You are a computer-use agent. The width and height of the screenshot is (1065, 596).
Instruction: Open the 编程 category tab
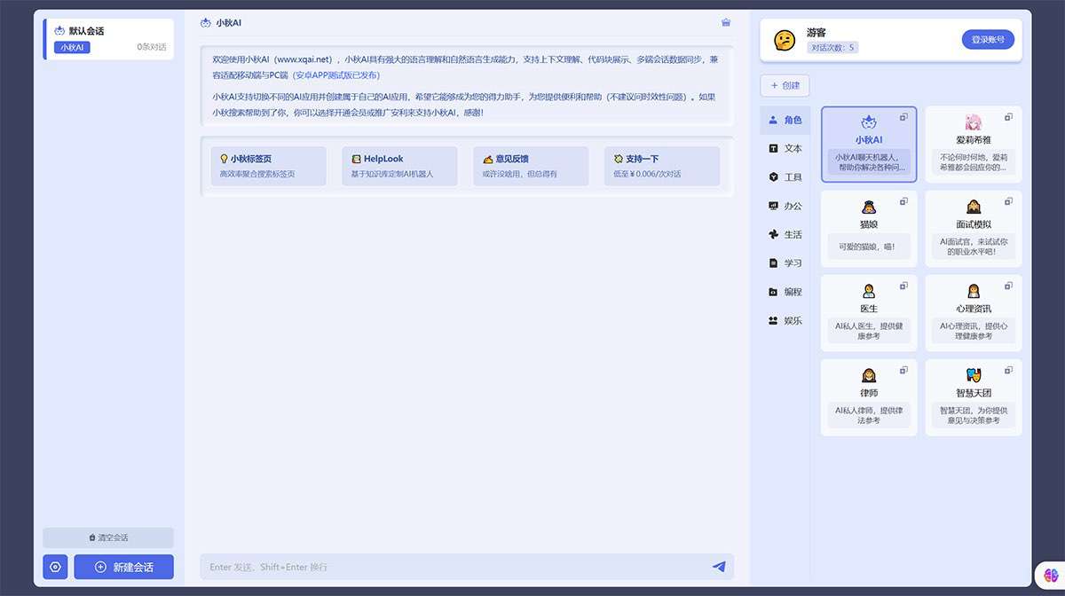pyautogui.click(x=785, y=292)
